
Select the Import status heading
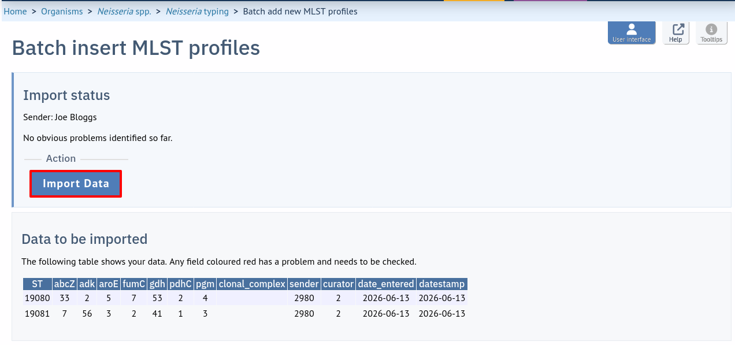coord(66,95)
